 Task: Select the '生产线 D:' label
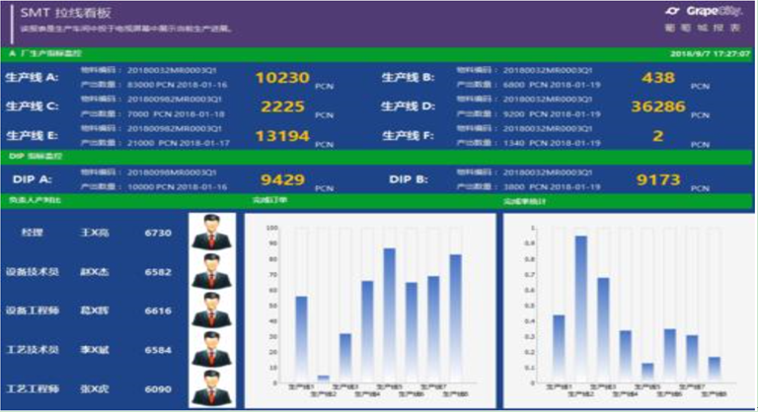408,106
